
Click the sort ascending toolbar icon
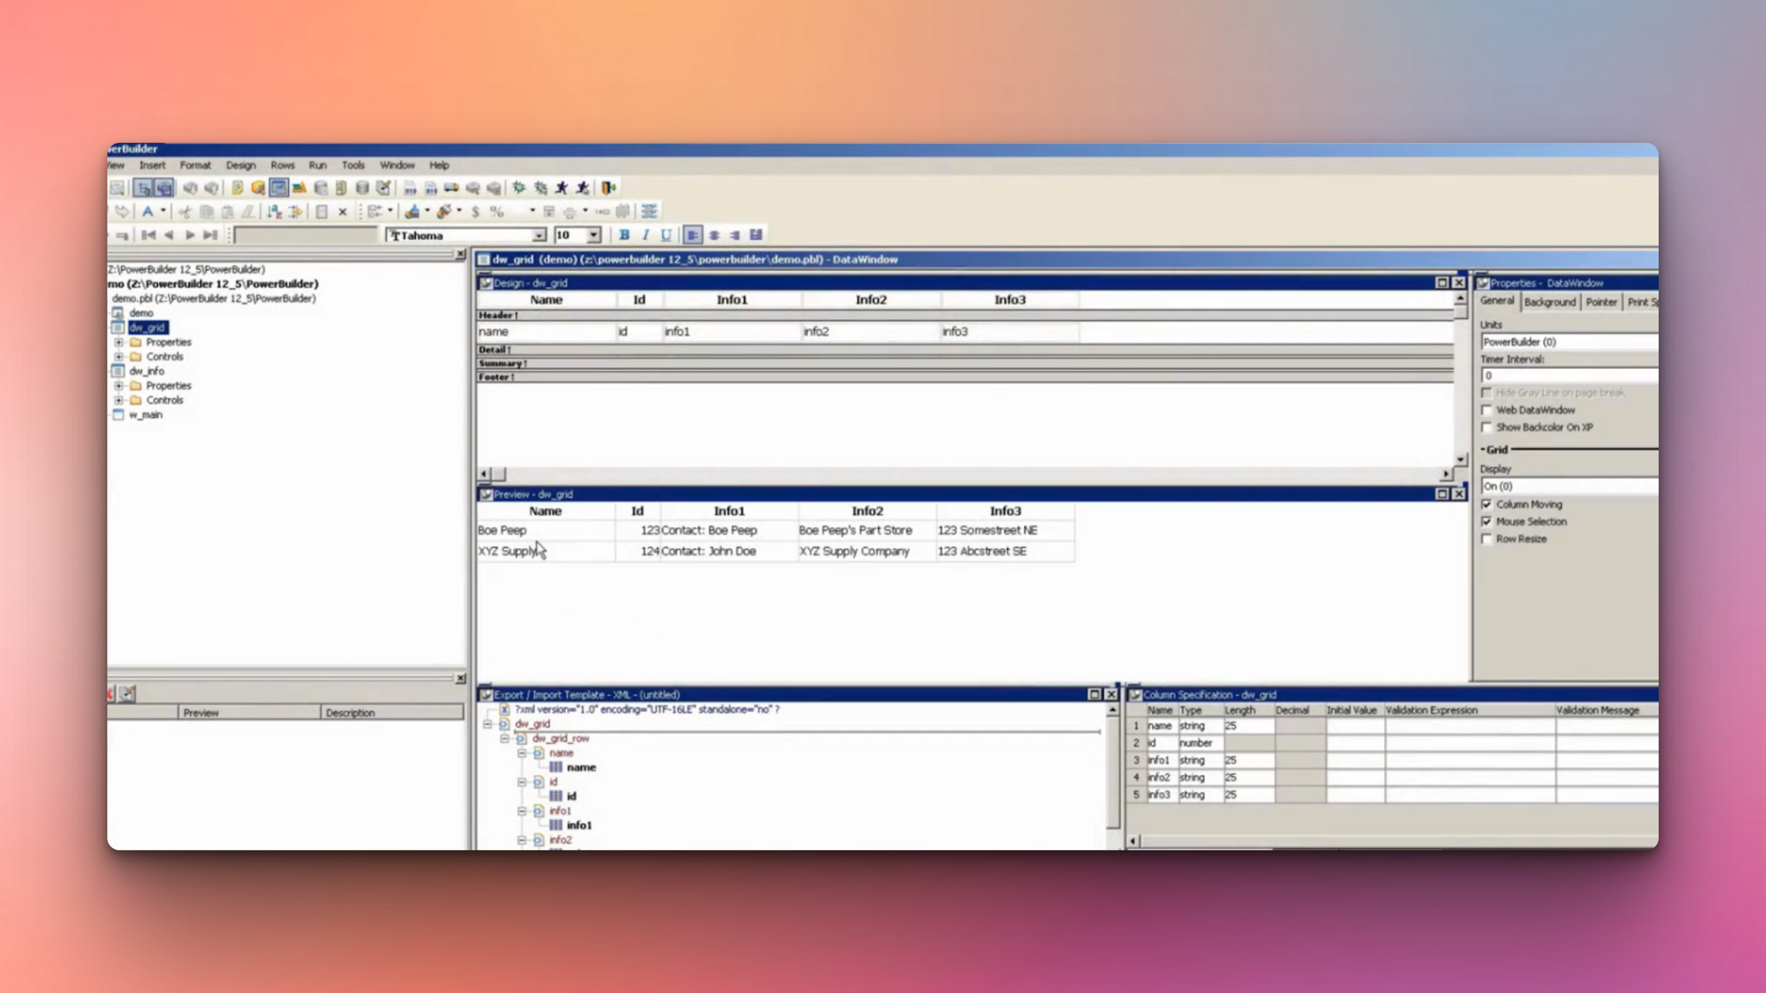[274, 210]
